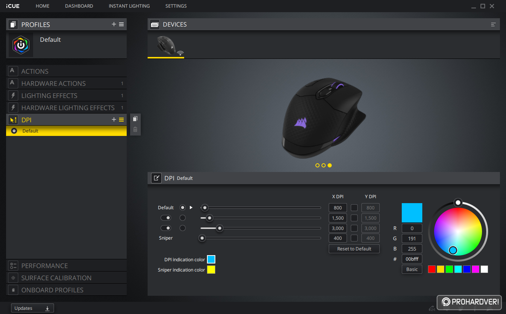Viewport: 506px width, 314px height.
Task: Expand the Actions section
Action: (67, 71)
